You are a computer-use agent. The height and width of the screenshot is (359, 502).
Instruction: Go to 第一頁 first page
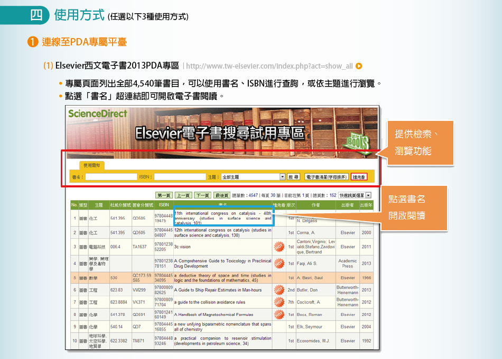164,195
